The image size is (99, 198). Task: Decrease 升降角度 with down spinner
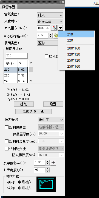pos(47,171)
